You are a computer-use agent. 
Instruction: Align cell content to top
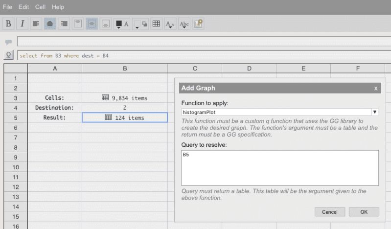[78, 23]
